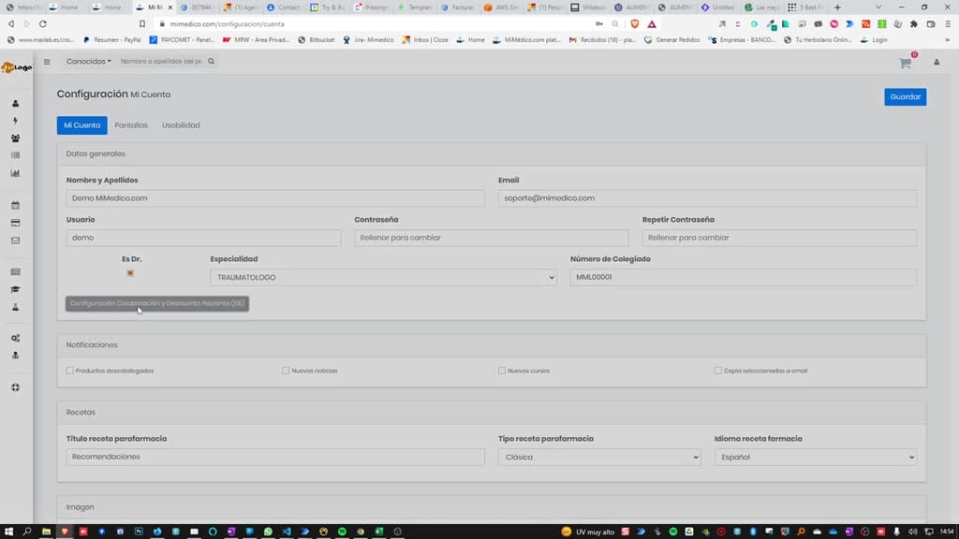Open Visual Studio Code from taskbar
The image size is (959, 539).
click(287, 532)
